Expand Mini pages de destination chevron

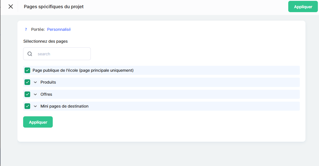(35, 106)
